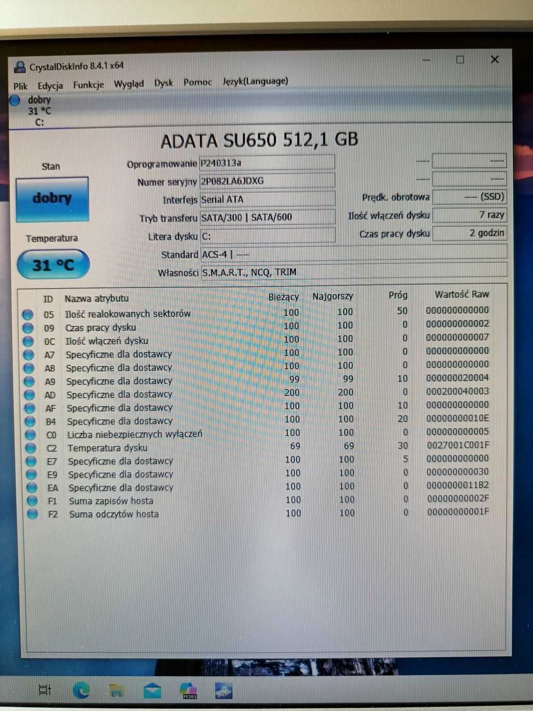Open the Funkcje menu
Image resolution: width=533 pixels, height=711 pixels.
[88, 84]
